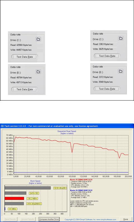The image size is (134, 222).
Task: Click the Read: 48784 Kbyte/sec value
Action: [21, 78]
